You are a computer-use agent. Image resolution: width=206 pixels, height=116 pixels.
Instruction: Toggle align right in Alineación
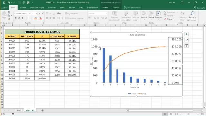(x=54, y=18)
